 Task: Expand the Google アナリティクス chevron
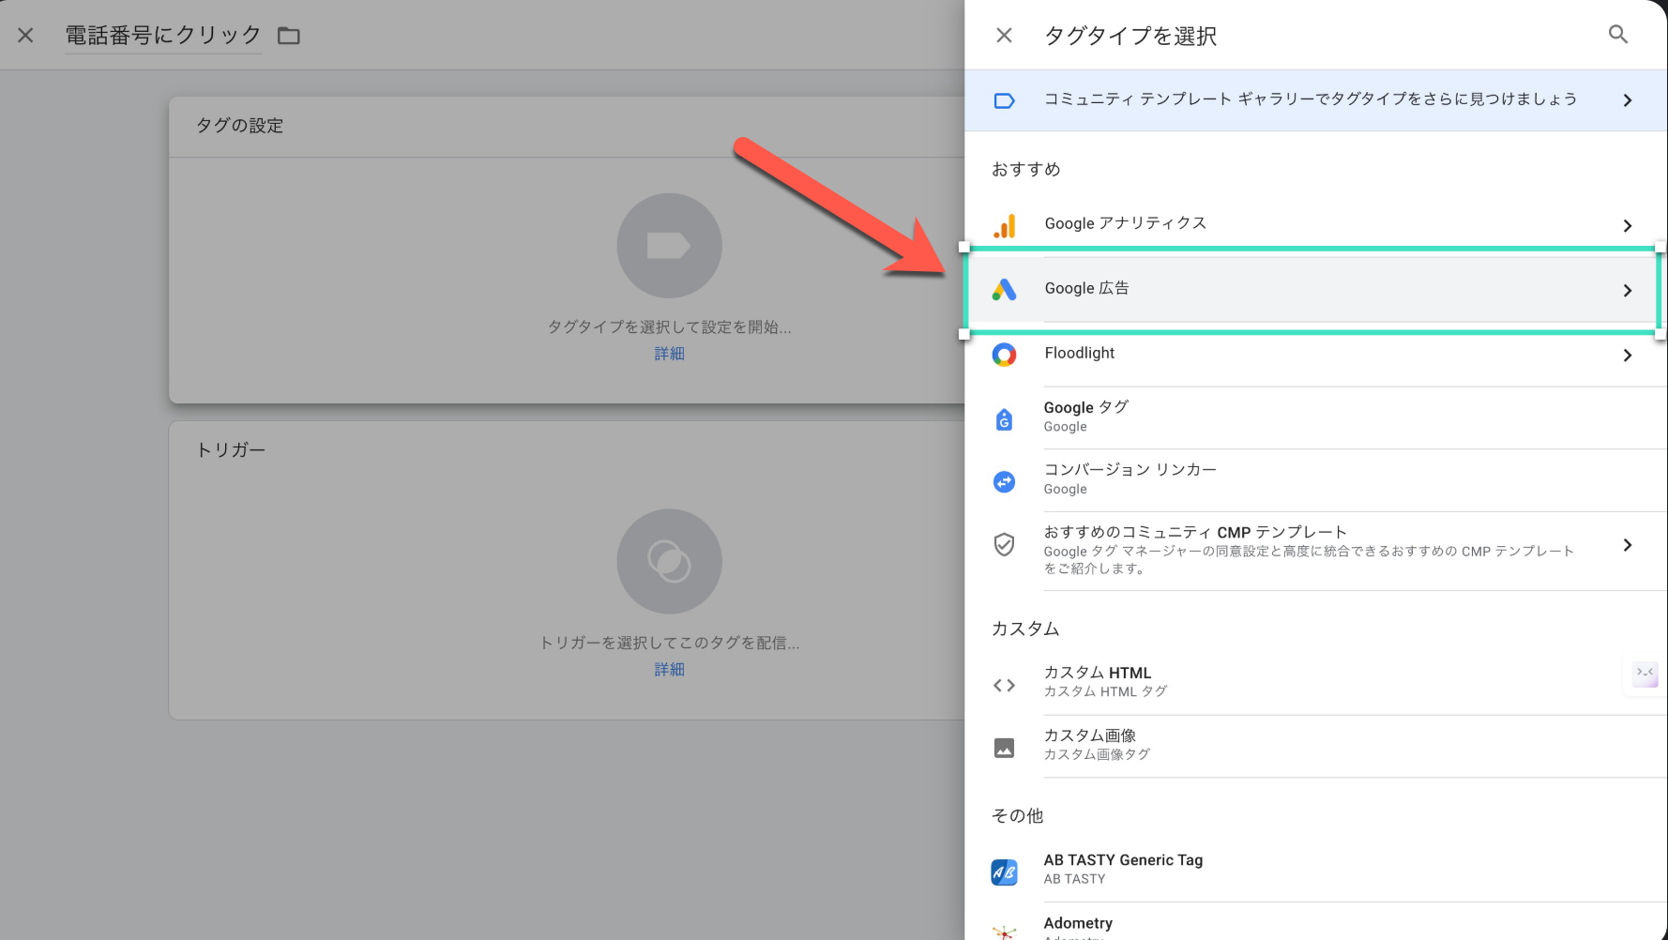click(1628, 225)
